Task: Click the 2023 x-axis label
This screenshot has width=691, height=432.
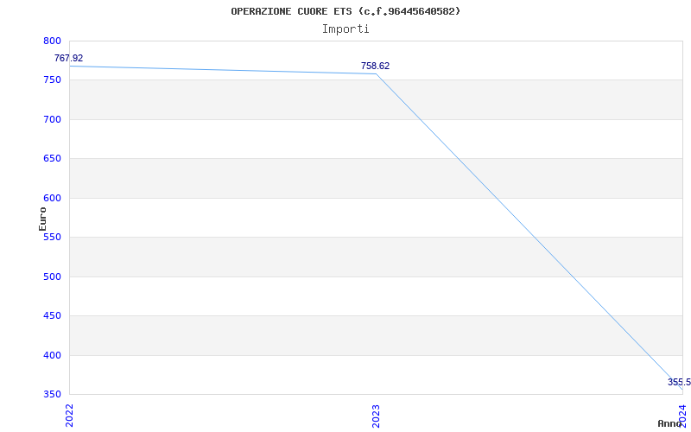Action: 376,415
